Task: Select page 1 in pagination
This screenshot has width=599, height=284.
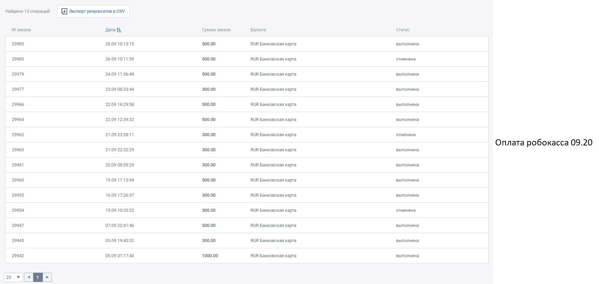Action: [38, 277]
